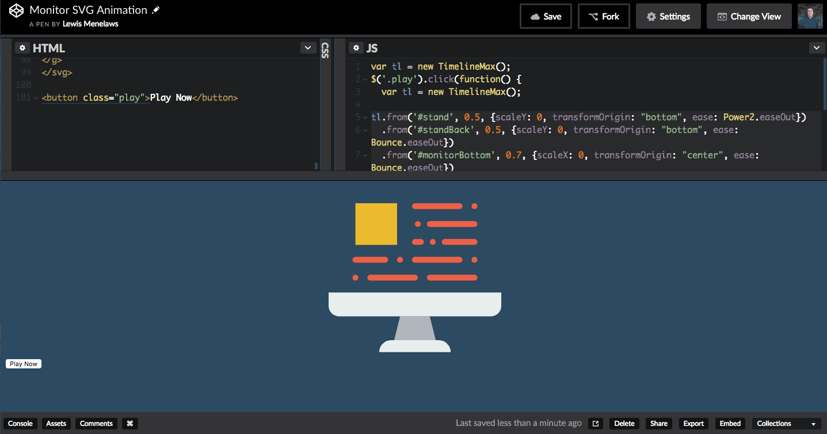Click the gear icon on the HTML editor

pyautogui.click(x=22, y=48)
